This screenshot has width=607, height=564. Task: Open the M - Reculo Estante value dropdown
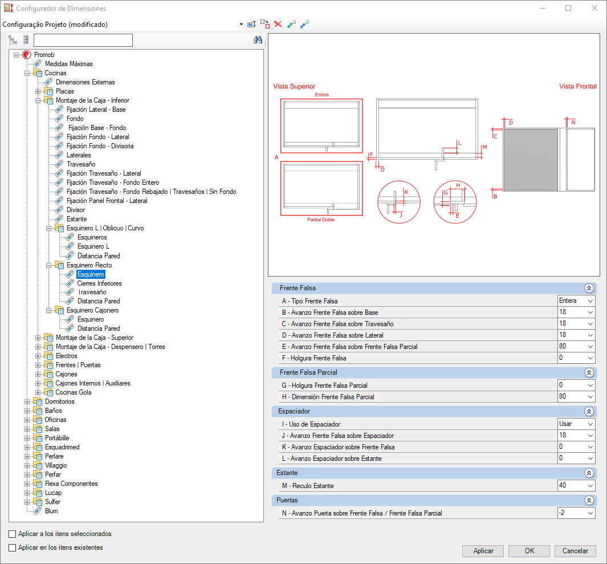pyautogui.click(x=590, y=486)
